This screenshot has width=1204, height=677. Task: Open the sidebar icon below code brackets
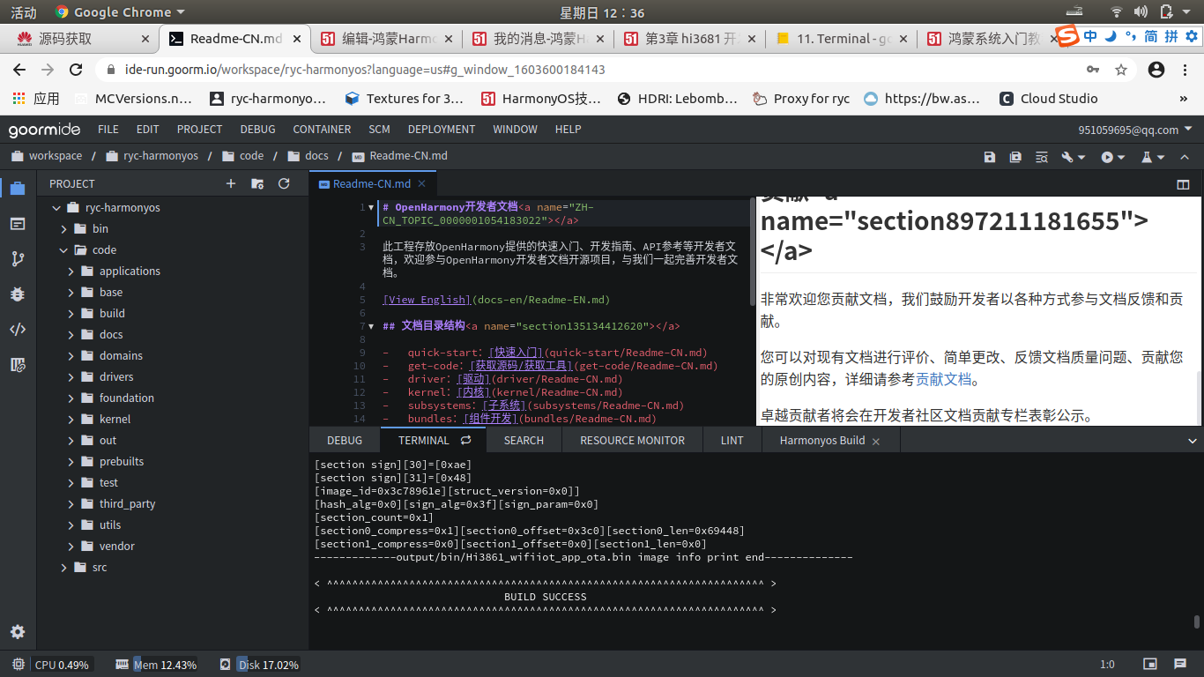tap(18, 364)
